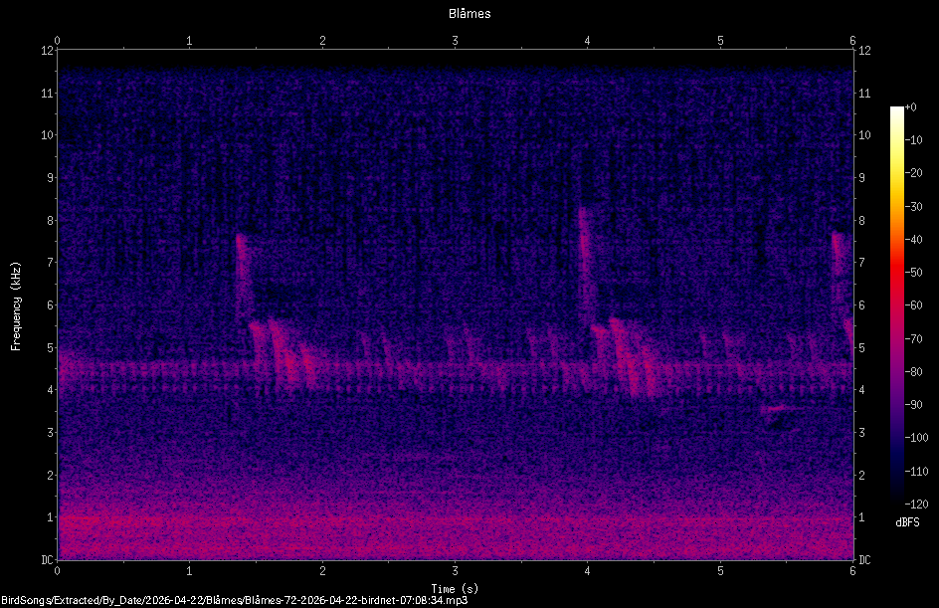939x608 pixels.
Task: Click the 2 second mark on top axis
Action: pos(322,41)
